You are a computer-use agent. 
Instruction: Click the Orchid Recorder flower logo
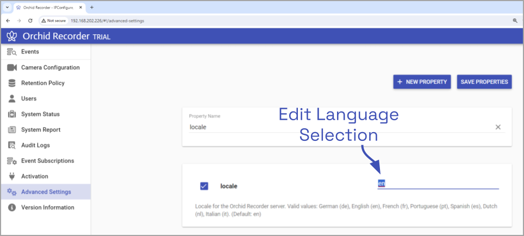pyautogui.click(x=12, y=36)
